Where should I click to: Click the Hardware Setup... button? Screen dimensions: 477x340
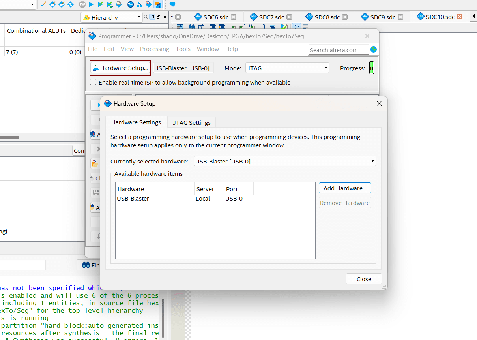[120, 68]
